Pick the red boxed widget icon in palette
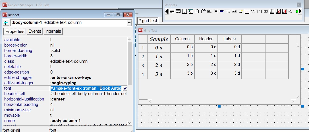The width and height of the screenshot is (309, 132). [247, 11]
